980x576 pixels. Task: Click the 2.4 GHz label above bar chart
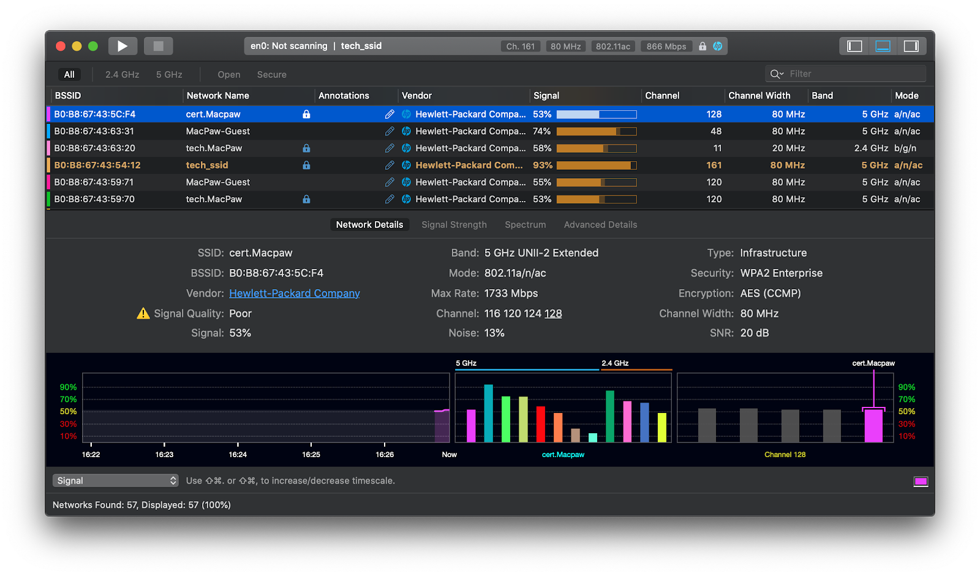pyautogui.click(x=615, y=363)
